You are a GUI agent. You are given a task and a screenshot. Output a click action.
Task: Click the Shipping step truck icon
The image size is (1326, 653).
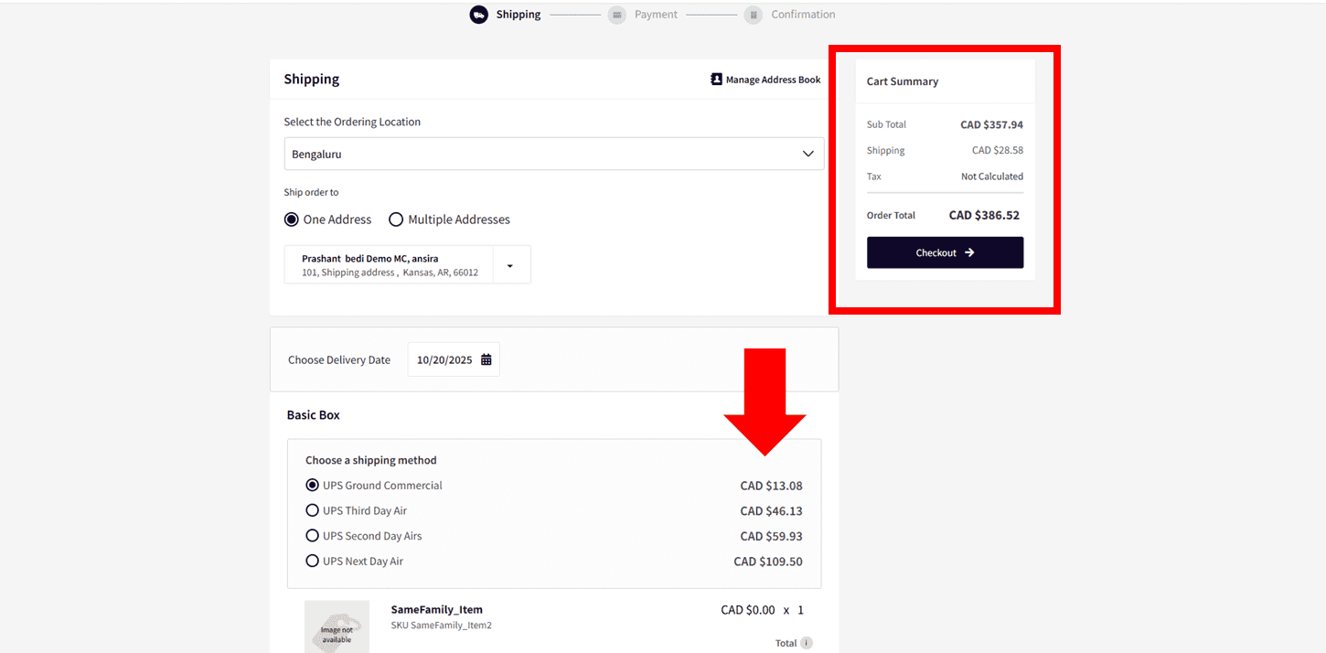coord(478,15)
